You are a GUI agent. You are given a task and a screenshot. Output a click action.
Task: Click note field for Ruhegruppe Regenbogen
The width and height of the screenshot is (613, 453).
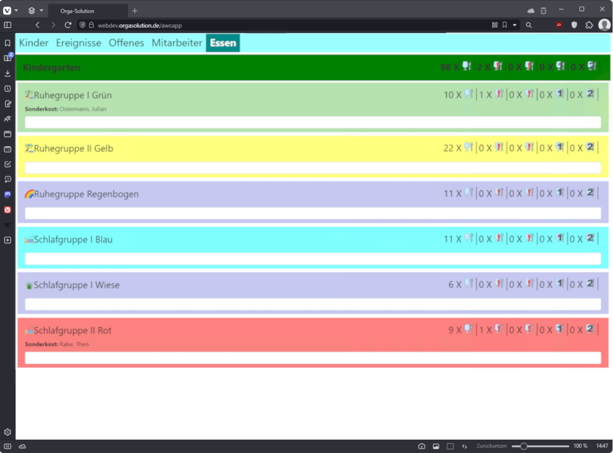point(312,214)
